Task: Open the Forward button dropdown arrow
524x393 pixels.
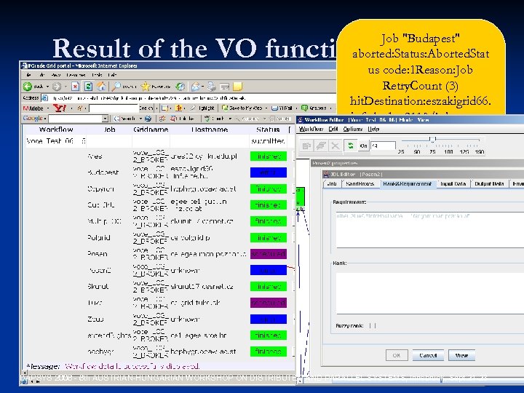Action: [x=65, y=87]
